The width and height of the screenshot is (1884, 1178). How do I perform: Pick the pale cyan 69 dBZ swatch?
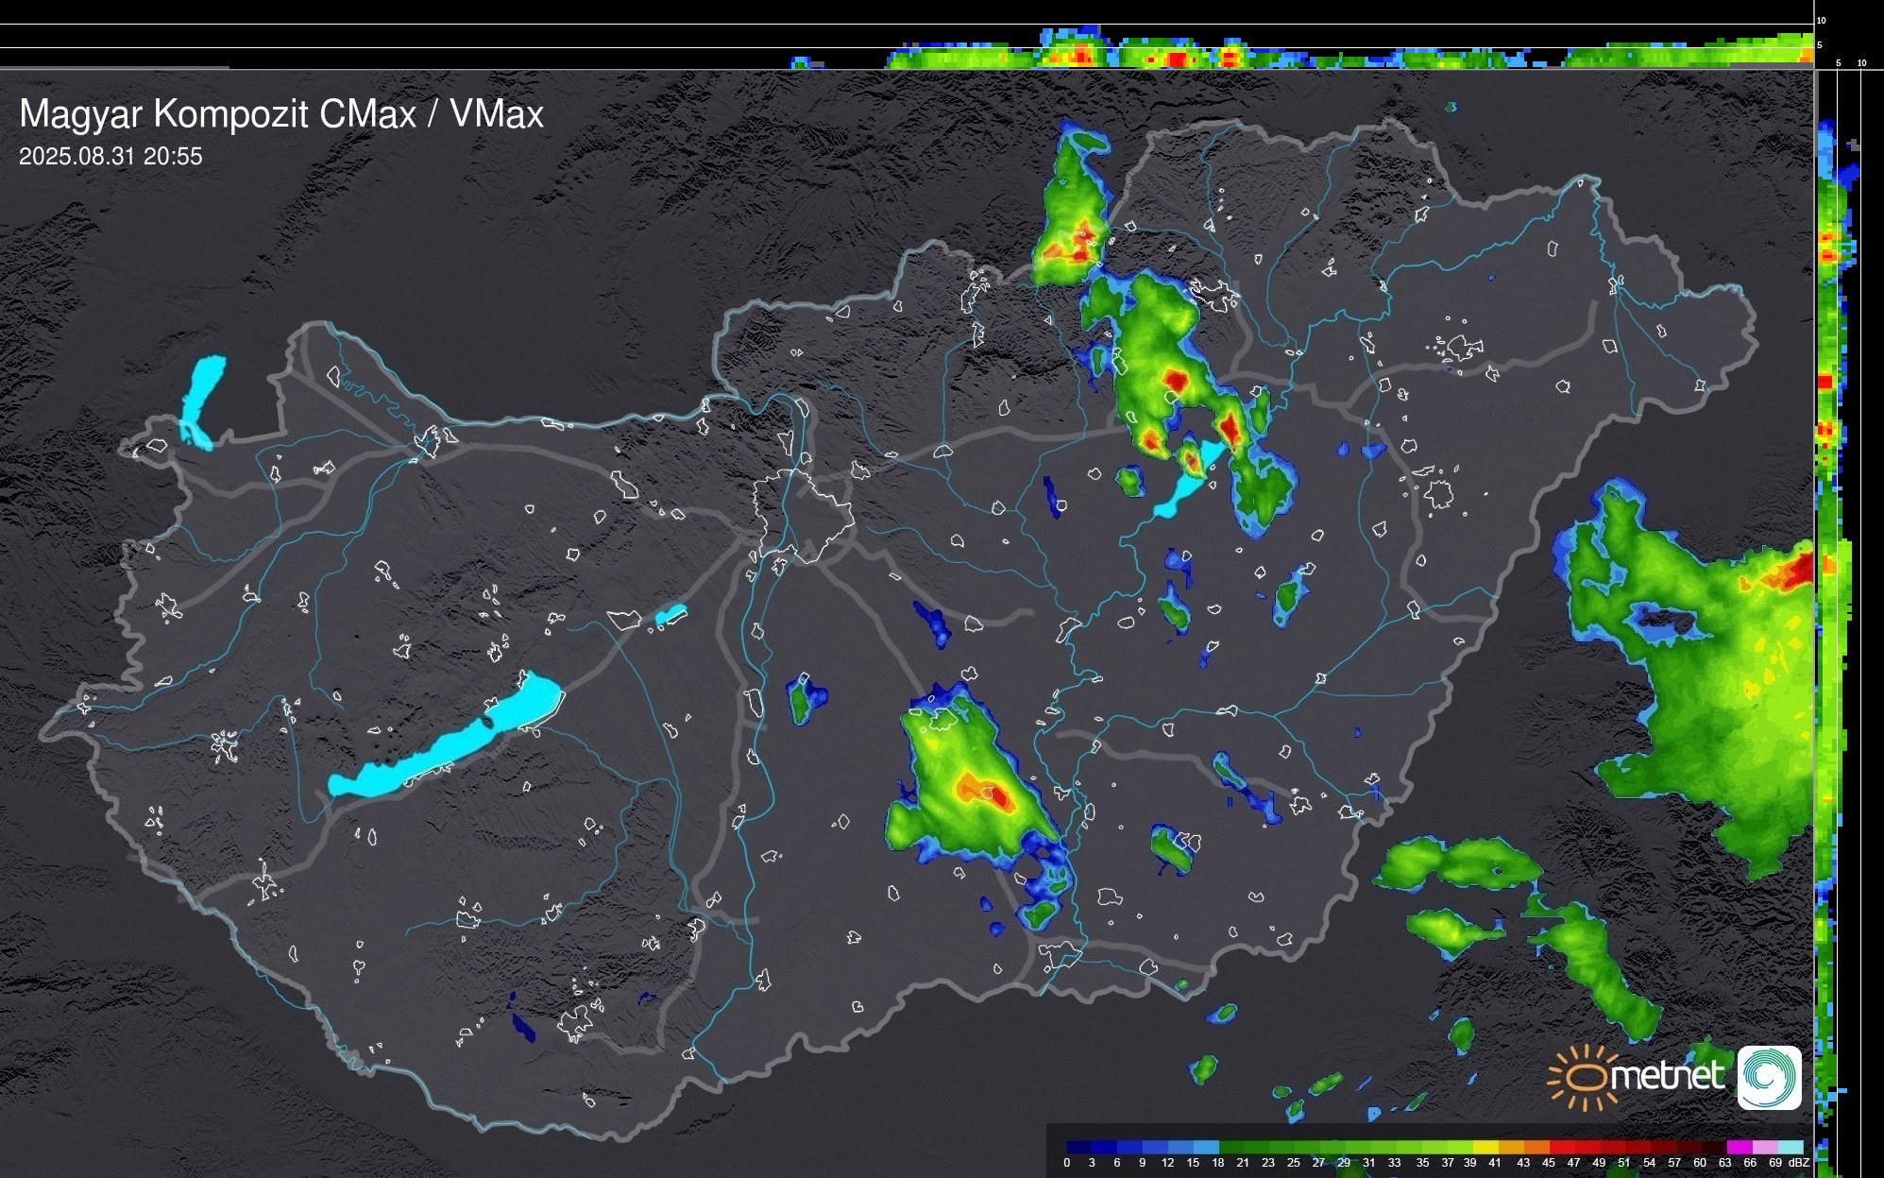point(1790,1147)
